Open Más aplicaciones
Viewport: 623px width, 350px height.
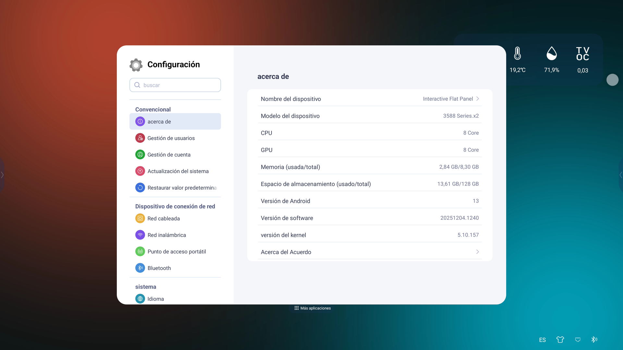tap(312, 308)
